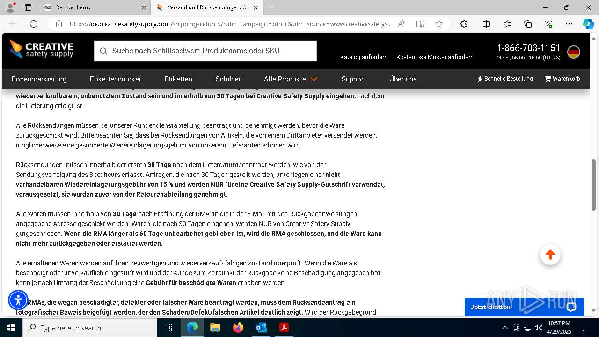Click the taskbar search box
Image resolution: width=599 pixels, height=337 pixels.
(90, 328)
